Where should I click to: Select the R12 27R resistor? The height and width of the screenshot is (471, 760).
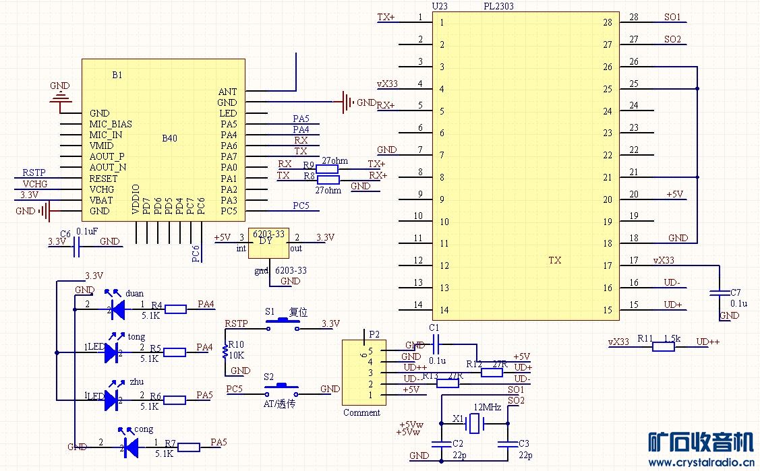pos(492,372)
